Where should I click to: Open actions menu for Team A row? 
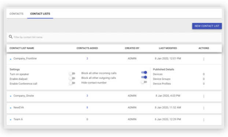pyautogui.click(x=203, y=120)
